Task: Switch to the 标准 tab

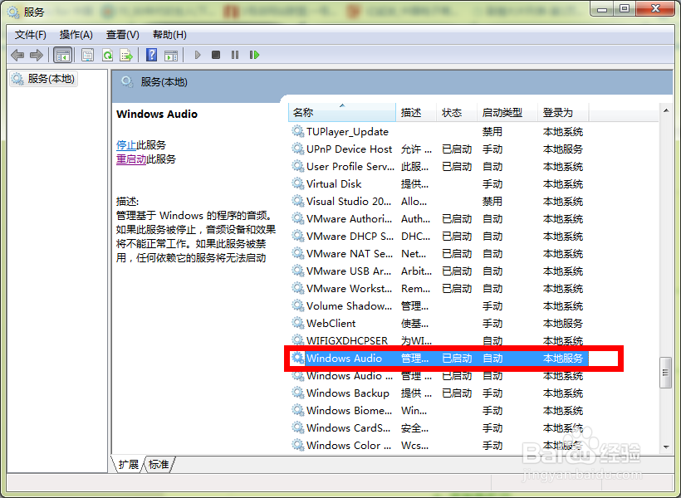Action: tap(159, 464)
